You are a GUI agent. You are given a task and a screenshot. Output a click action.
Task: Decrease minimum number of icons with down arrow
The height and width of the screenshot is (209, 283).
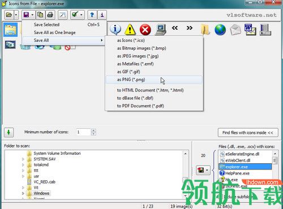click(x=93, y=134)
